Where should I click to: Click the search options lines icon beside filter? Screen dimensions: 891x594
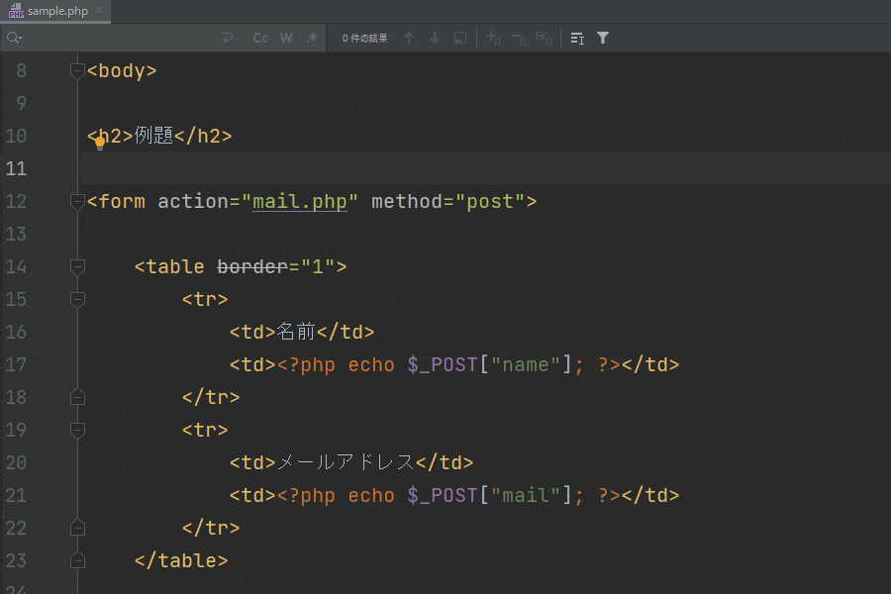[x=577, y=39]
